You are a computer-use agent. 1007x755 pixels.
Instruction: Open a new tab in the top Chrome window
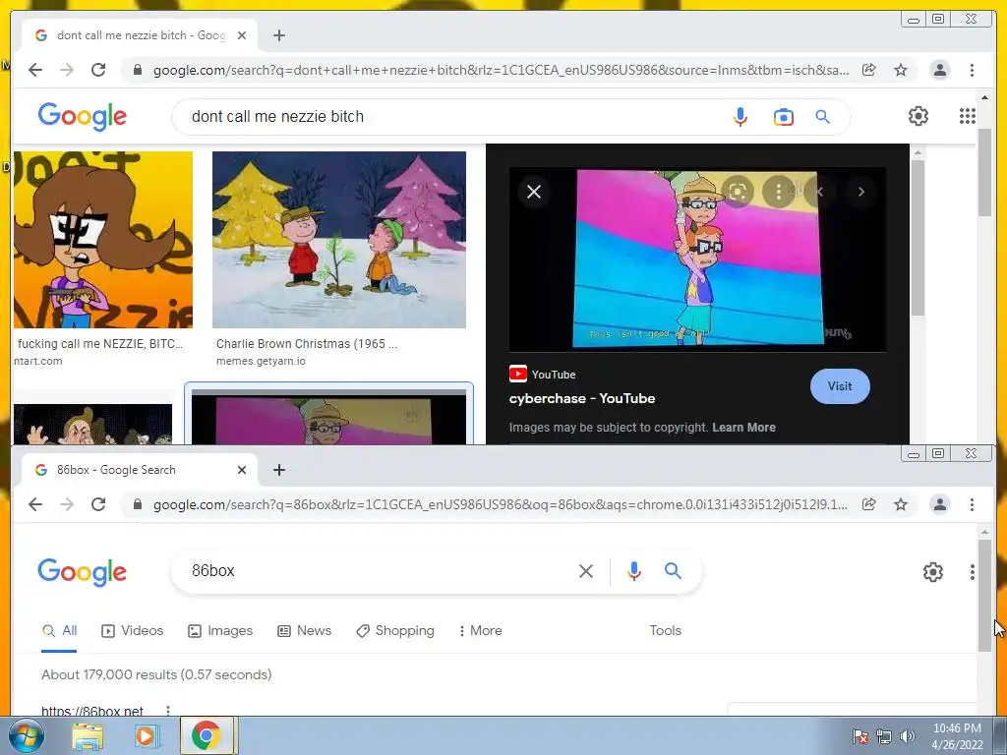(x=278, y=35)
